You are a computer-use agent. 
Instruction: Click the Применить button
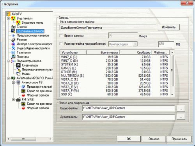coord(179,139)
